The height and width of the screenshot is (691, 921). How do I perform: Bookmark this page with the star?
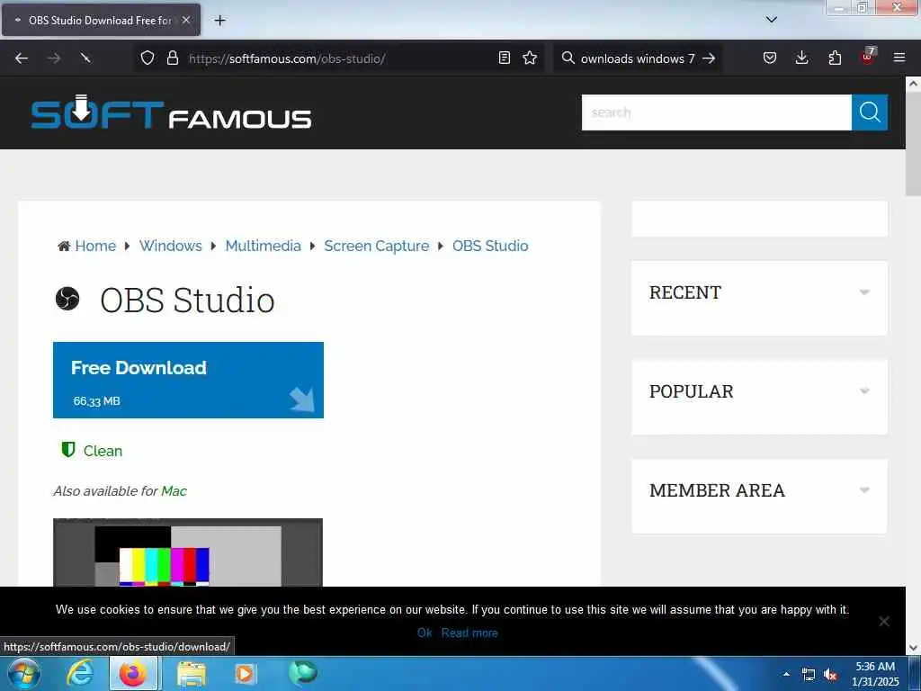click(x=530, y=58)
